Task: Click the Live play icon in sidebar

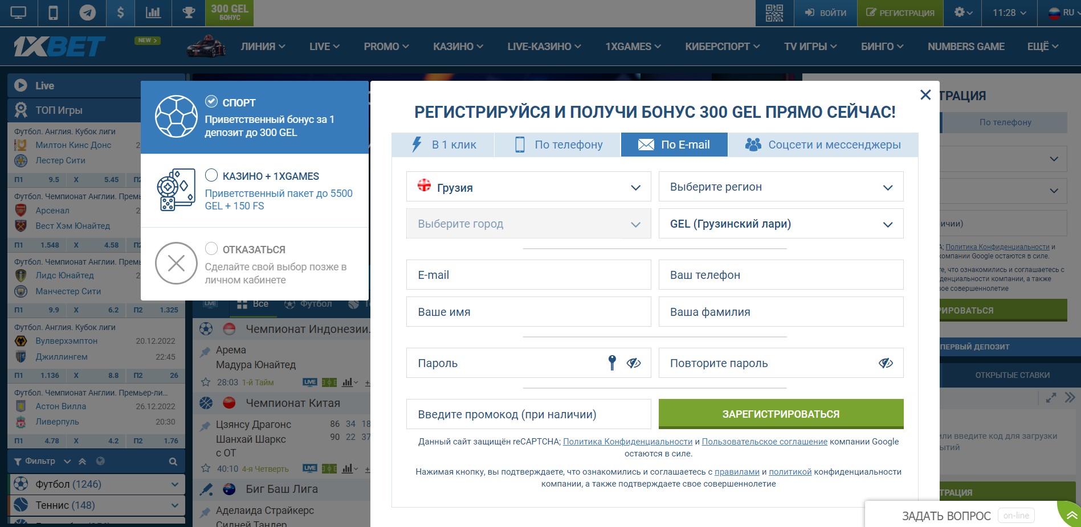Action: [x=21, y=85]
